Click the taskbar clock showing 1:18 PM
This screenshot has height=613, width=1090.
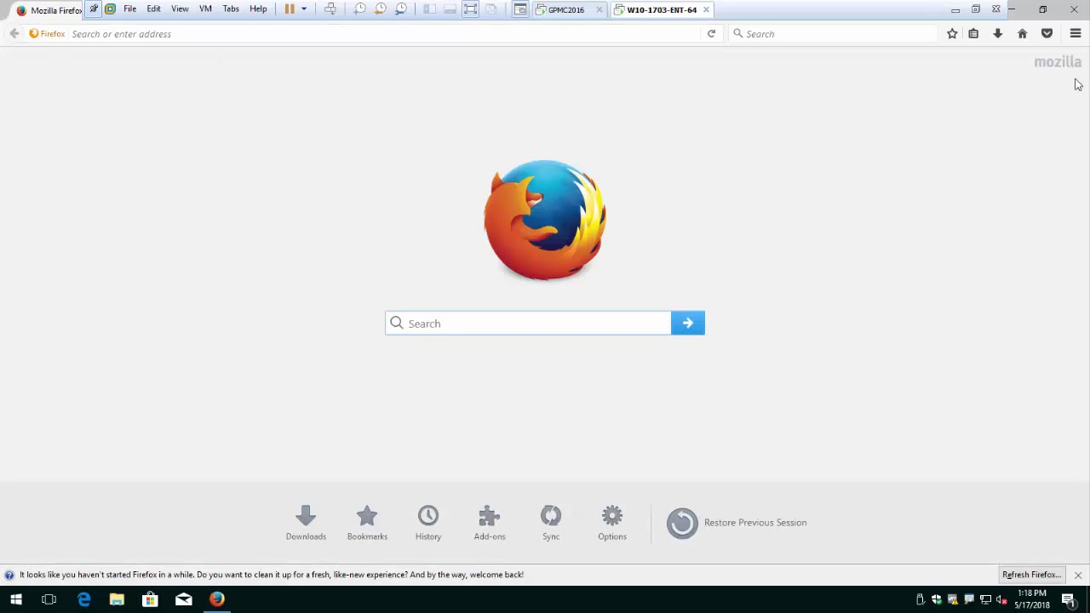pos(1032,599)
